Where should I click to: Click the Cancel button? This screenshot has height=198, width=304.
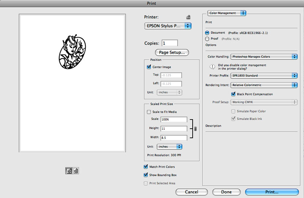192,192
